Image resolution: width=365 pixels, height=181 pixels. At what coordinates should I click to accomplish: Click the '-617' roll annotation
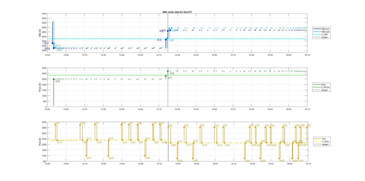coord(189,145)
